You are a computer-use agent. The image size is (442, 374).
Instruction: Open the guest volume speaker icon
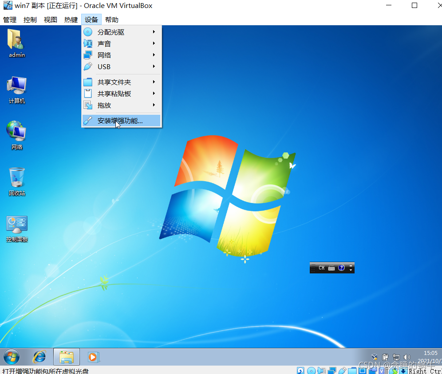pyautogui.click(x=407, y=357)
